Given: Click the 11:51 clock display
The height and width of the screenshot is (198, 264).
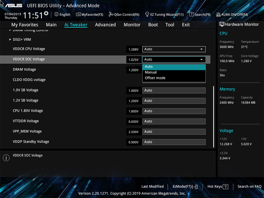Looking at the screenshot, I should 33,15.
